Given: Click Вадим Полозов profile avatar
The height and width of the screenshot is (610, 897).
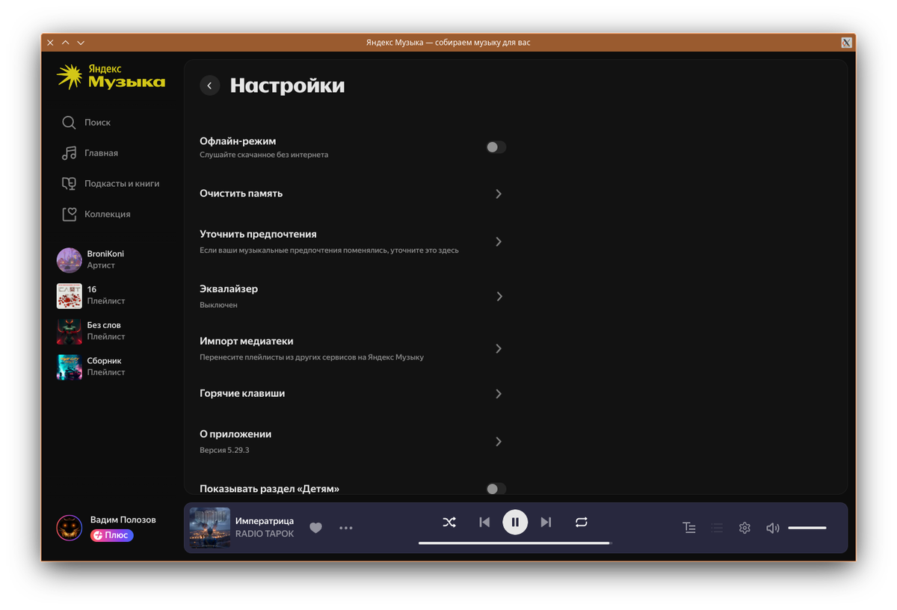Looking at the screenshot, I should (x=70, y=528).
